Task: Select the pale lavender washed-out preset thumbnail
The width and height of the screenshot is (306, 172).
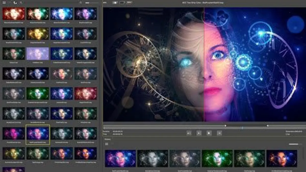Action: click(x=38, y=54)
